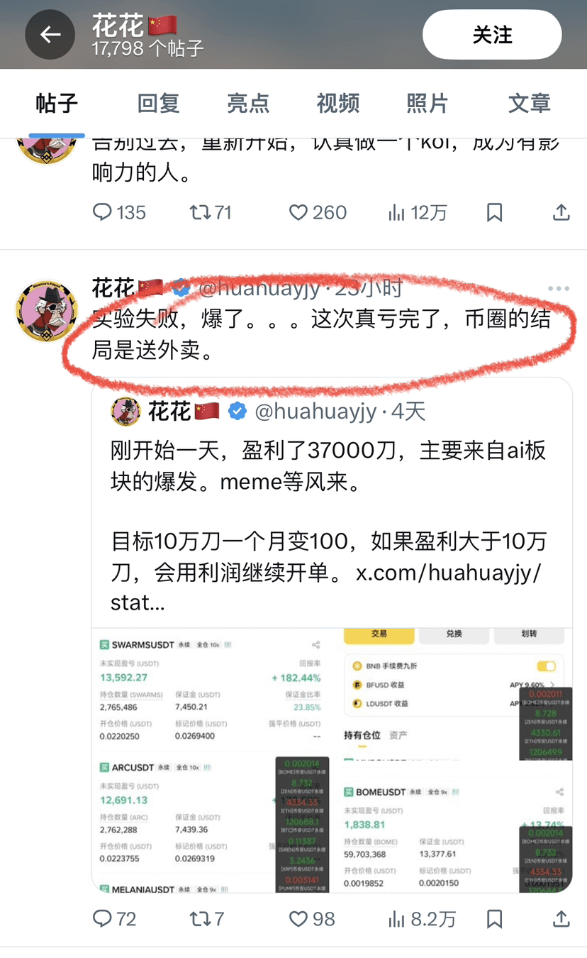
Task: Switch to the 回复 tab
Action: pos(158,103)
